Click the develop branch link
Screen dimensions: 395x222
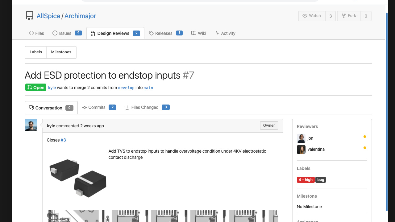[x=126, y=88]
